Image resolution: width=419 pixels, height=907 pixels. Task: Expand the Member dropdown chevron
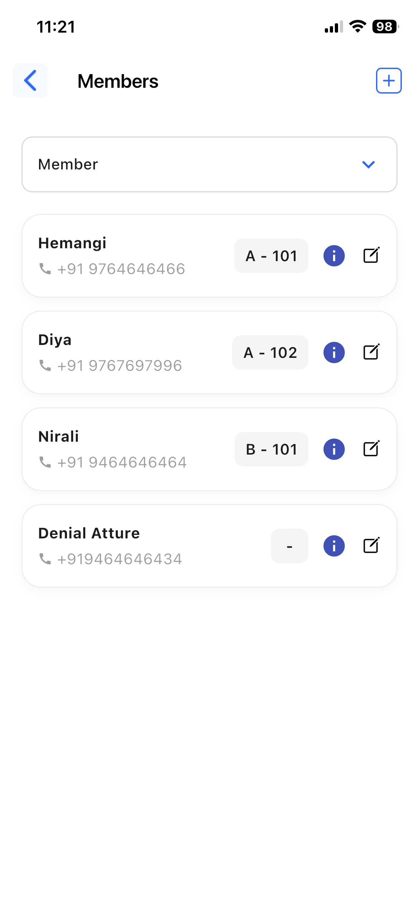tap(368, 164)
